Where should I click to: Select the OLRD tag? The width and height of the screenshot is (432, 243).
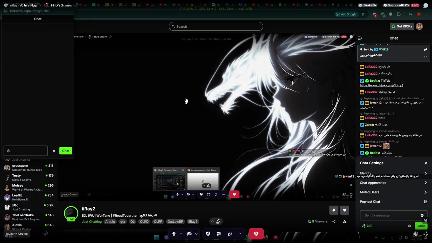coord(144,222)
